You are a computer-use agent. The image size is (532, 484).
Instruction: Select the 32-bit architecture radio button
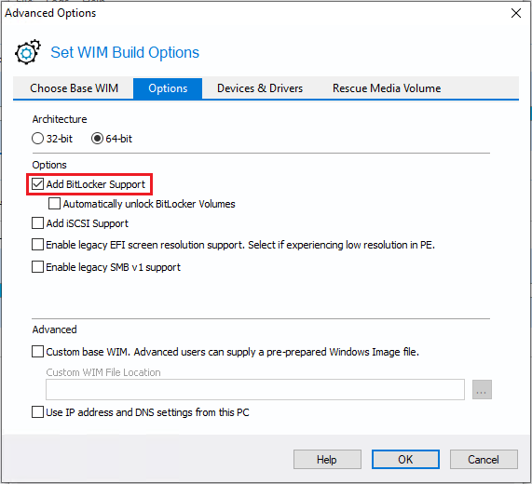(37, 139)
